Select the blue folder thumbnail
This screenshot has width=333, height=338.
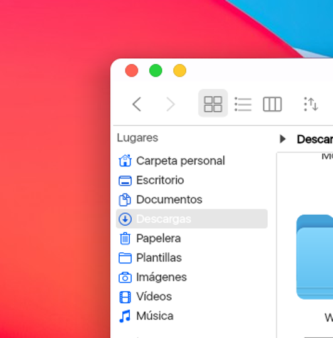[x=315, y=257]
